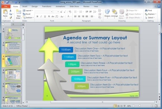Click the Reset slide button
The width and height of the screenshot is (162, 109).
pos(27,14)
